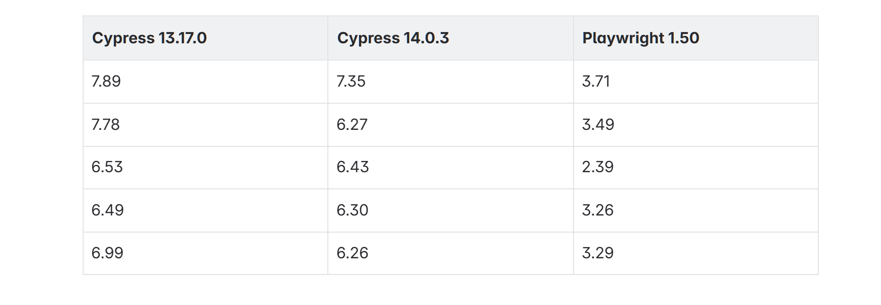Select the 7.89 table cell
Screen dimensions: 881x305
(x=205, y=82)
